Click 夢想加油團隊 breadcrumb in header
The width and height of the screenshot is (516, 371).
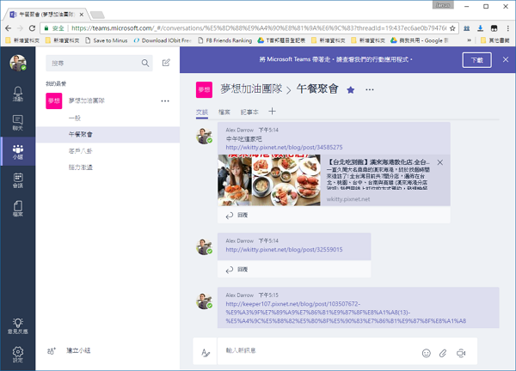251,88
